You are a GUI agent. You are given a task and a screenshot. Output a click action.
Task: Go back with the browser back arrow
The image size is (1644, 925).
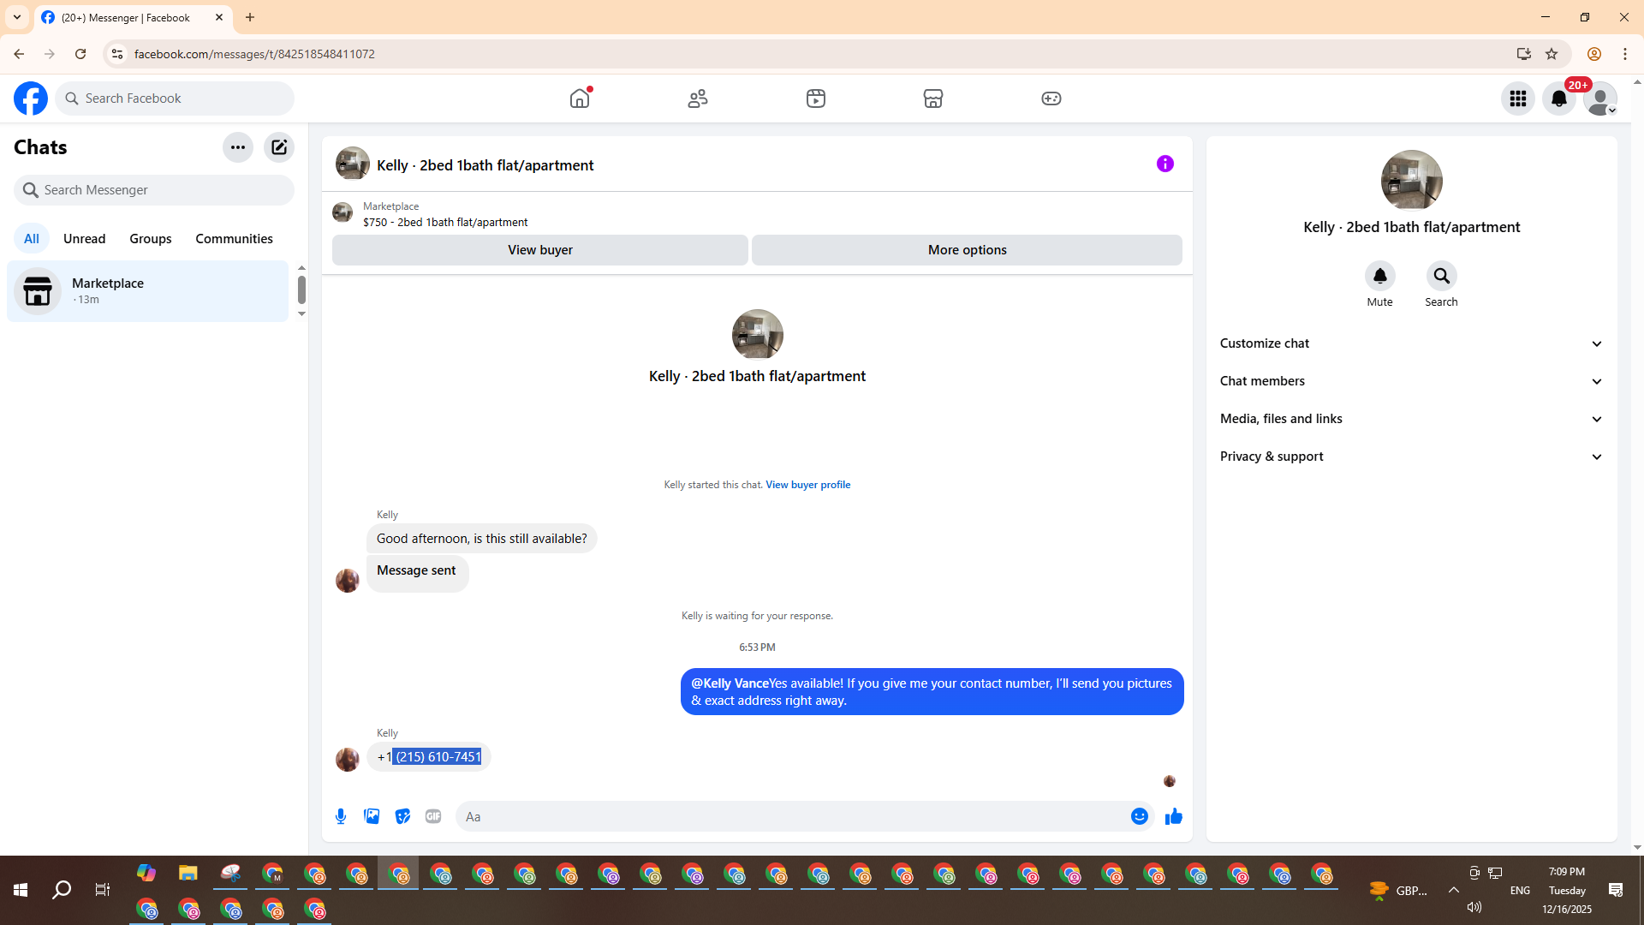[19, 54]
